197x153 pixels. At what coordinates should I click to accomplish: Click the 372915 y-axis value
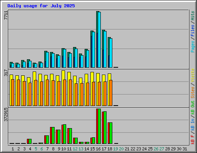pos(6,115)
